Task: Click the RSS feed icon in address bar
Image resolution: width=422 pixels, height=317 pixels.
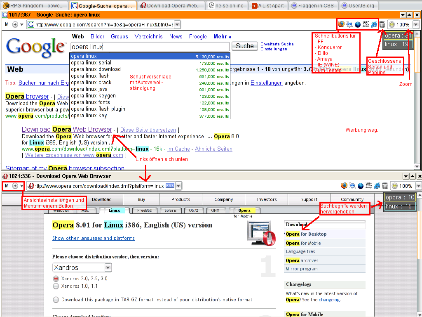Action: coord(170,185)
